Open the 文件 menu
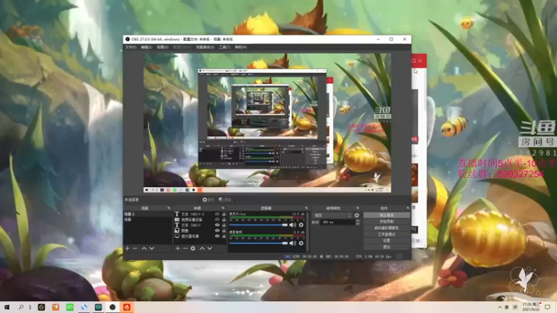The image size is (557, 313). click(x=131, y=47)
